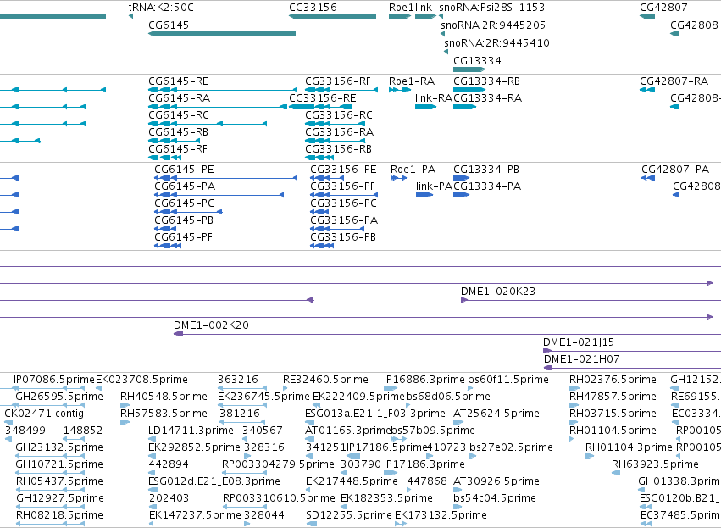
Task: Select transcript CG6145-RB
Action: 174,141
